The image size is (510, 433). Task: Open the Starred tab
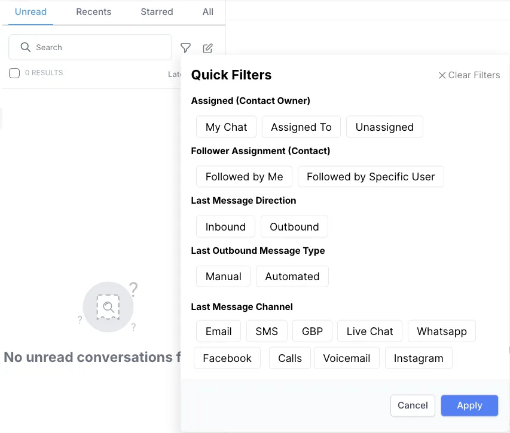(157, 12)
